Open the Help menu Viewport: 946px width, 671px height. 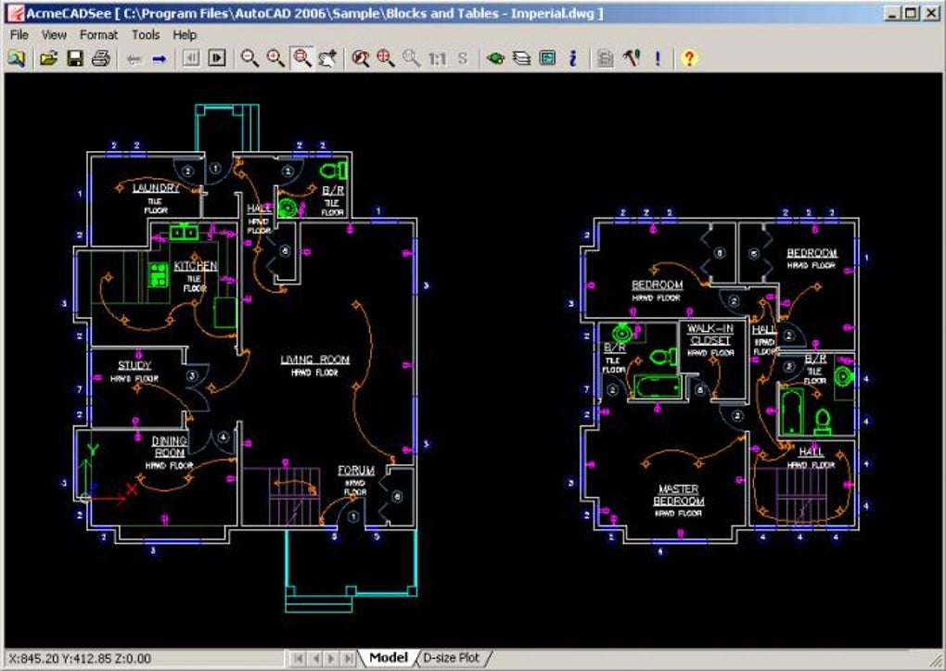pos(184,35)
